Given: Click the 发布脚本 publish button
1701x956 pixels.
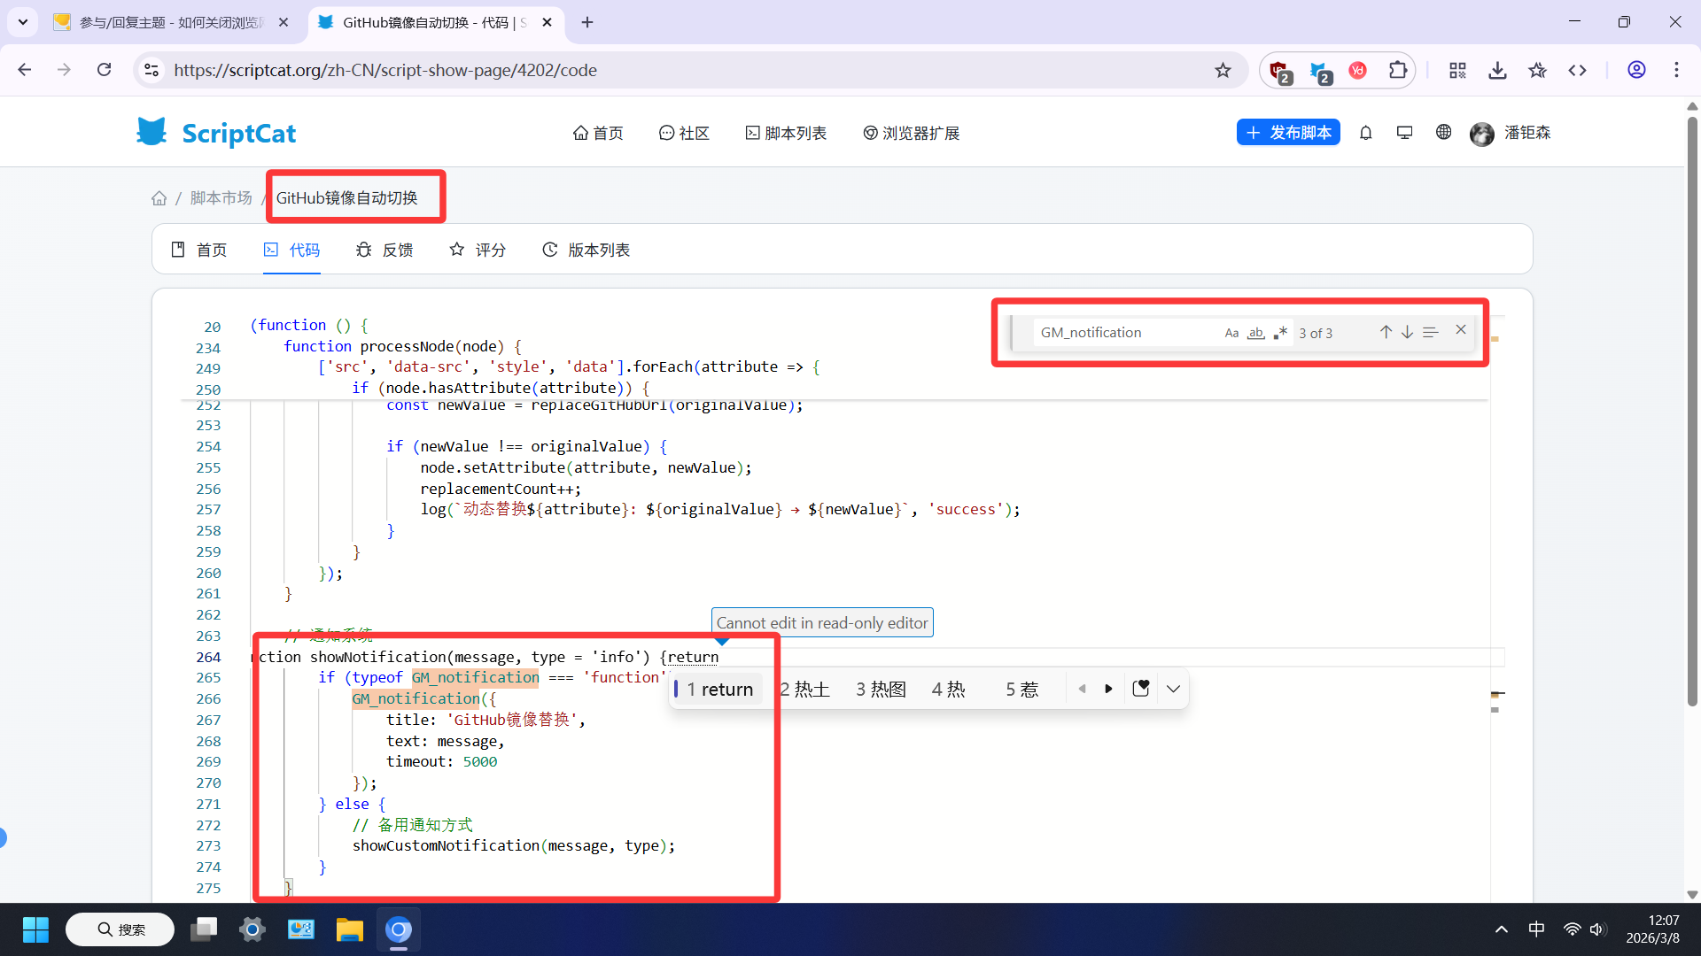Looking at the screenshot, I should point(1288,133).
